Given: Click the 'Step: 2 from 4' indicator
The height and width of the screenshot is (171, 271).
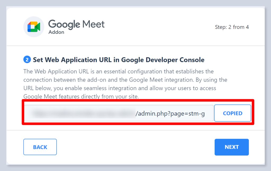Looking at the screenshot, I should (x=232, y=27).
